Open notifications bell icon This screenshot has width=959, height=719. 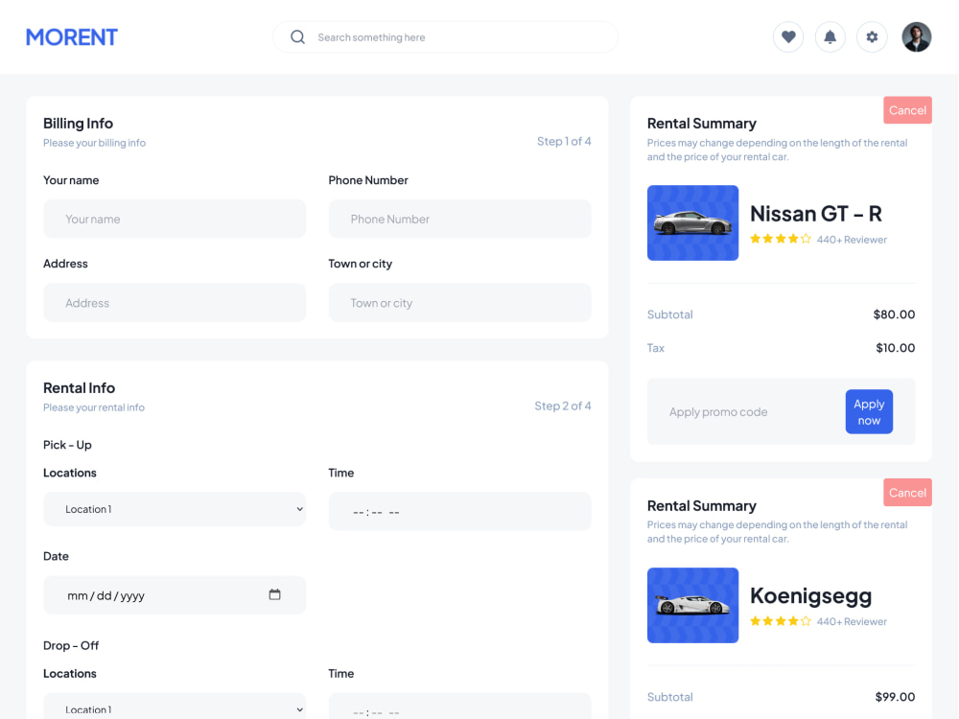pyautogui.click(x=830, y=37)
